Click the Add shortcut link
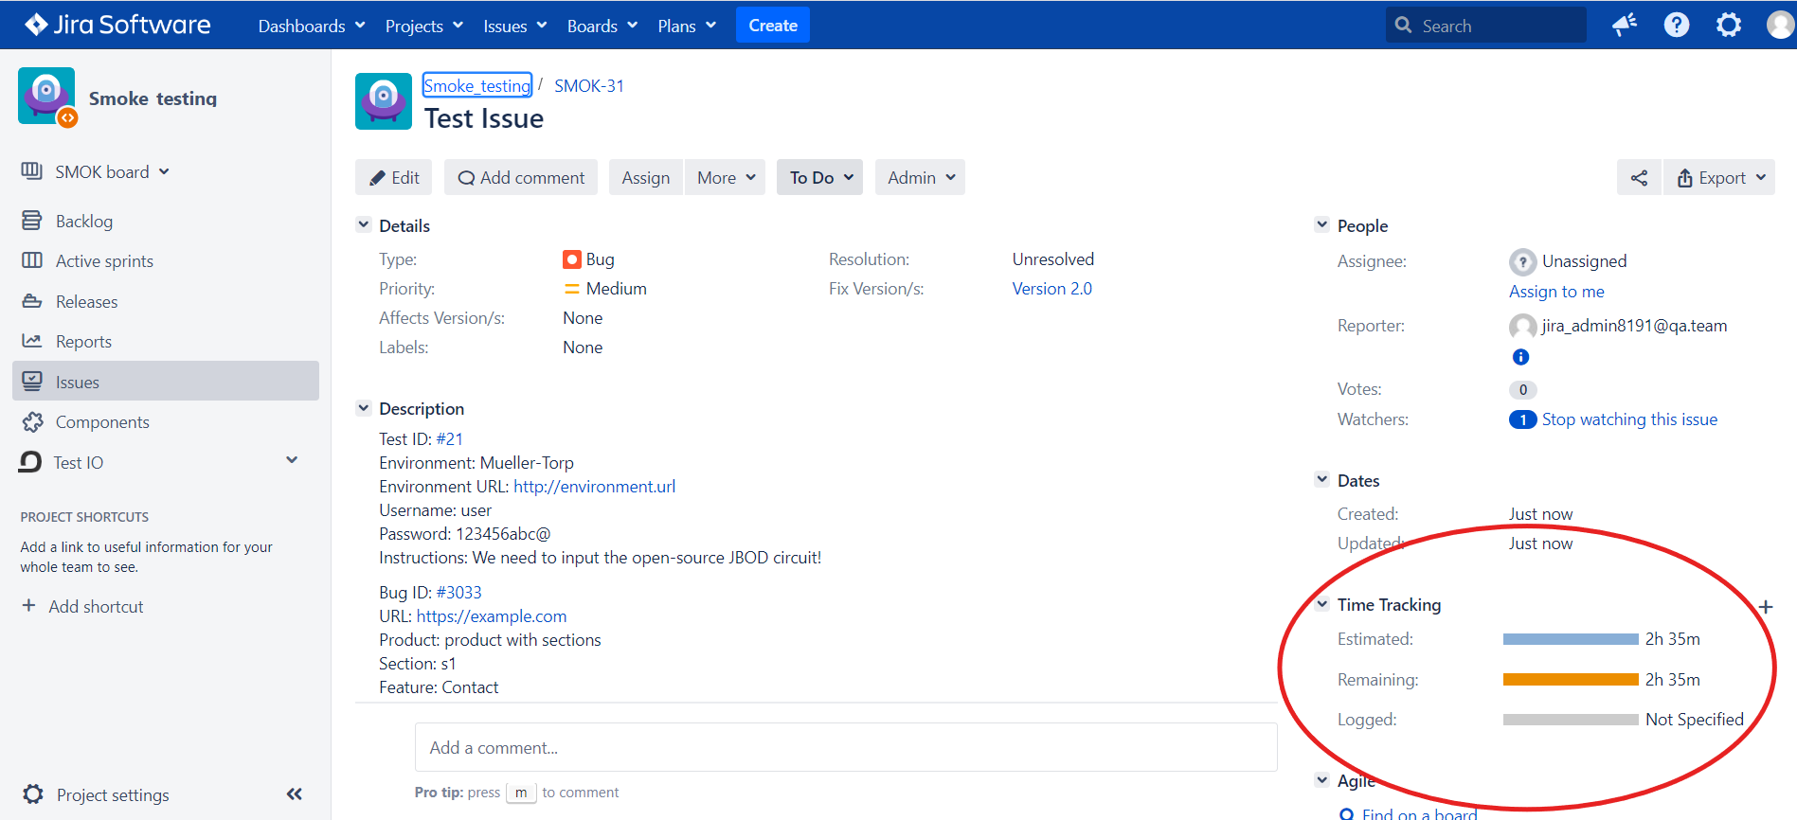This screenshot has width=1797, height=820. 96,606
